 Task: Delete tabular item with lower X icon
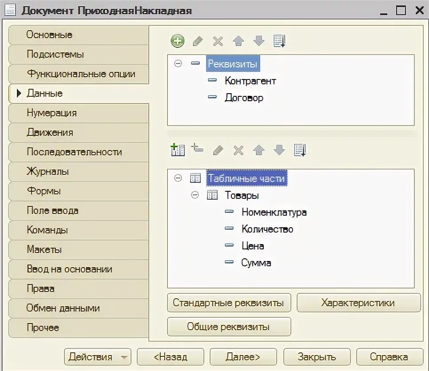238,150
